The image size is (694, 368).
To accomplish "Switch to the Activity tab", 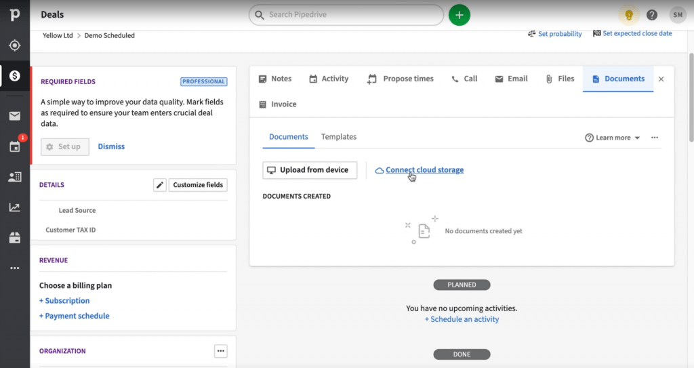I will coord(329,79).
